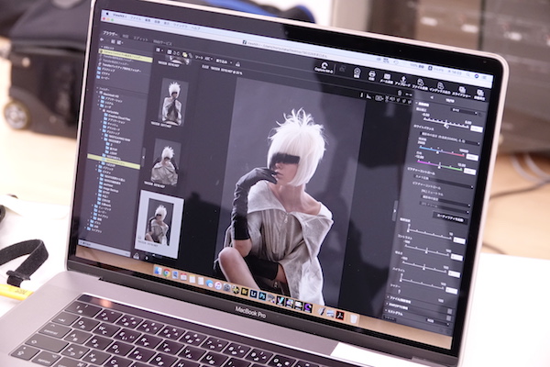Click the upload (アップロード) toolbar icon
This screenshot has width=550, height=367.
(403, 81)
